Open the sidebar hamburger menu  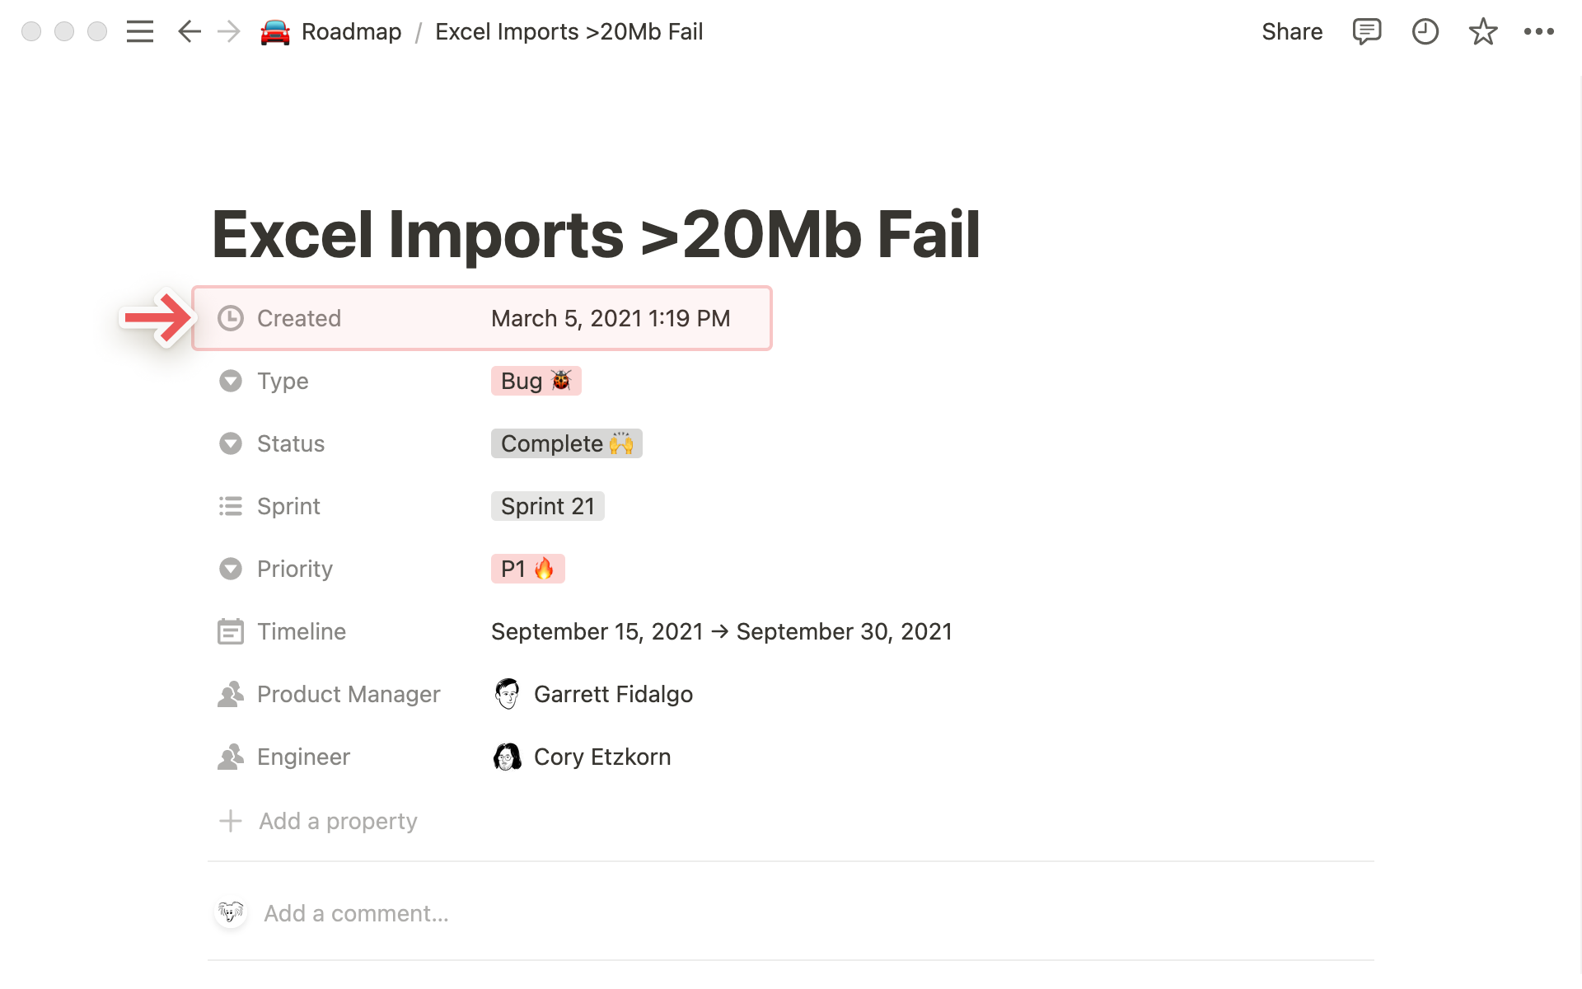tap(140, 32)
